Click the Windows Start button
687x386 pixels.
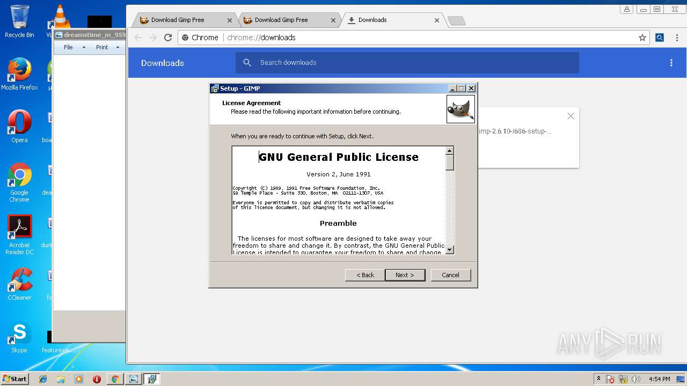[14, 378]
